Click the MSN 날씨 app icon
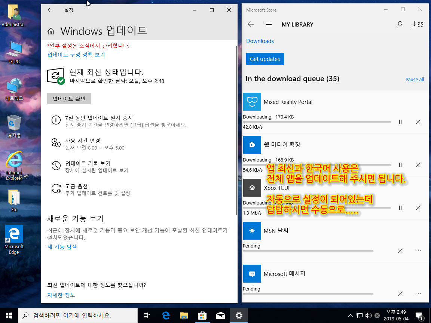Viewport: 431px width, 323px height. click(x=252, y=231)
